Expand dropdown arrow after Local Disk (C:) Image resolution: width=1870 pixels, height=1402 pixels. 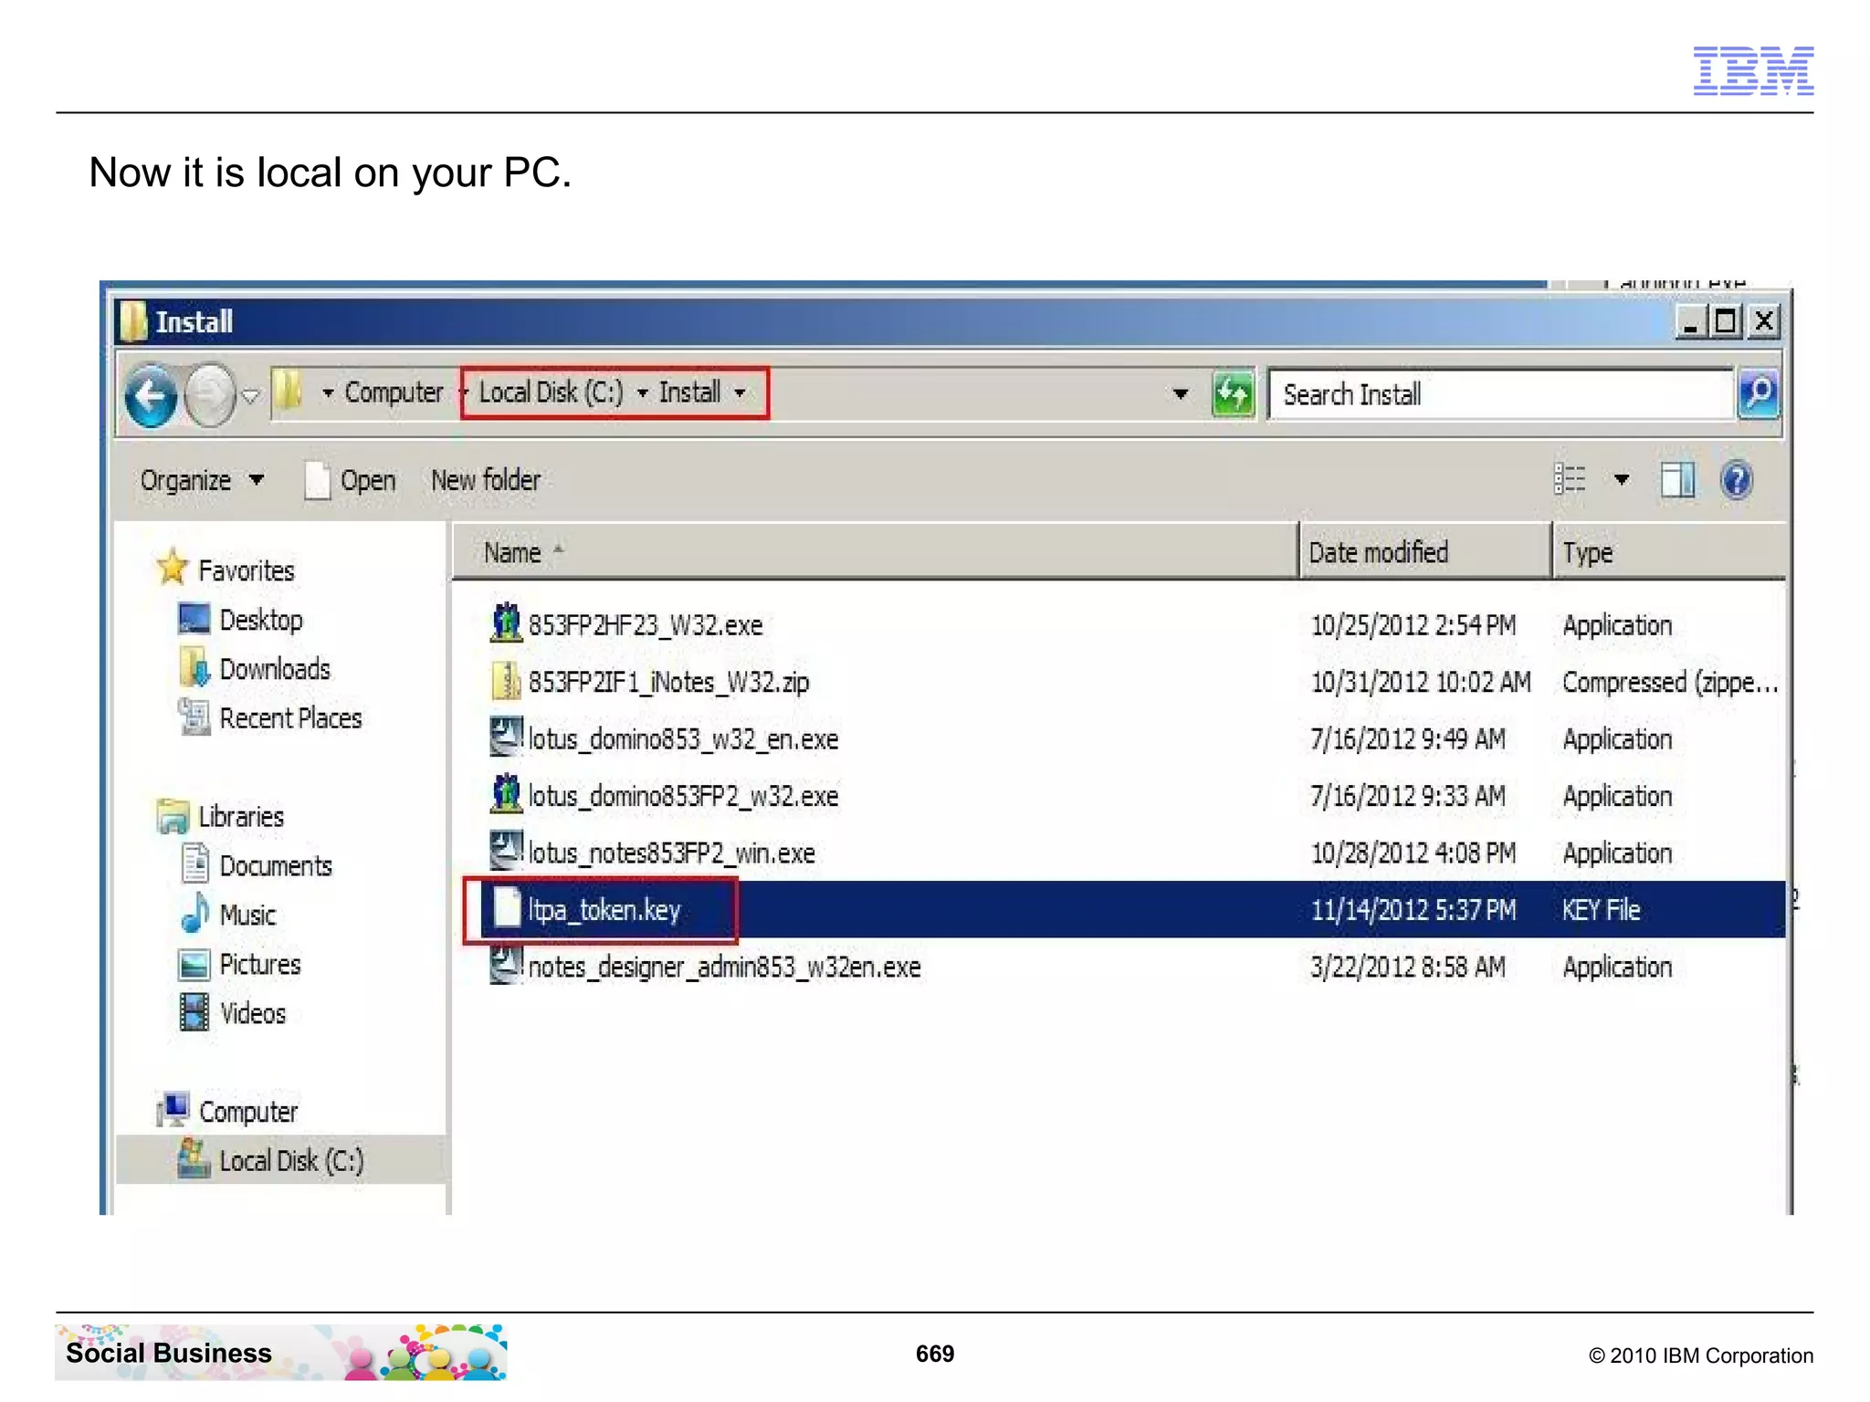(x=643, y=393)
